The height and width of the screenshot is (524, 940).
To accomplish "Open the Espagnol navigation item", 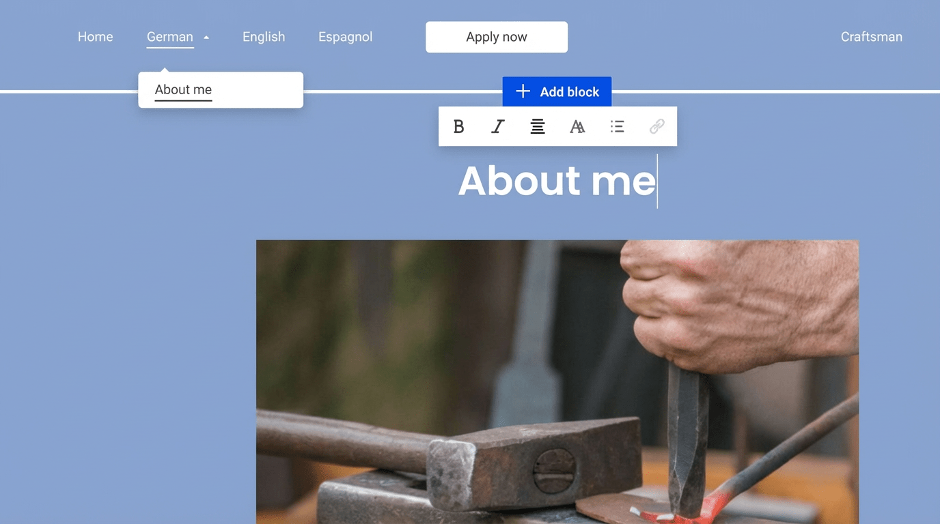I will (345, 37).
